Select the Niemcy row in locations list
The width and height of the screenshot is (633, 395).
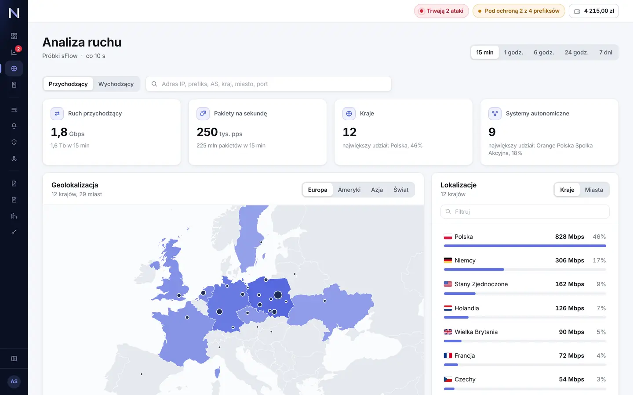[x=525, y=264]
